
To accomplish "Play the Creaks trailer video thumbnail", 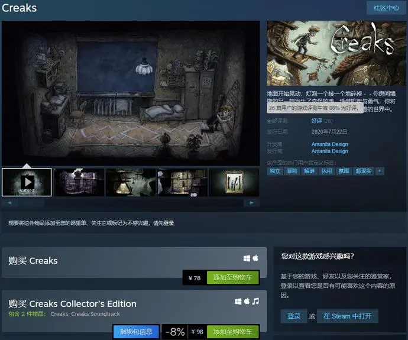I will 27,182.
